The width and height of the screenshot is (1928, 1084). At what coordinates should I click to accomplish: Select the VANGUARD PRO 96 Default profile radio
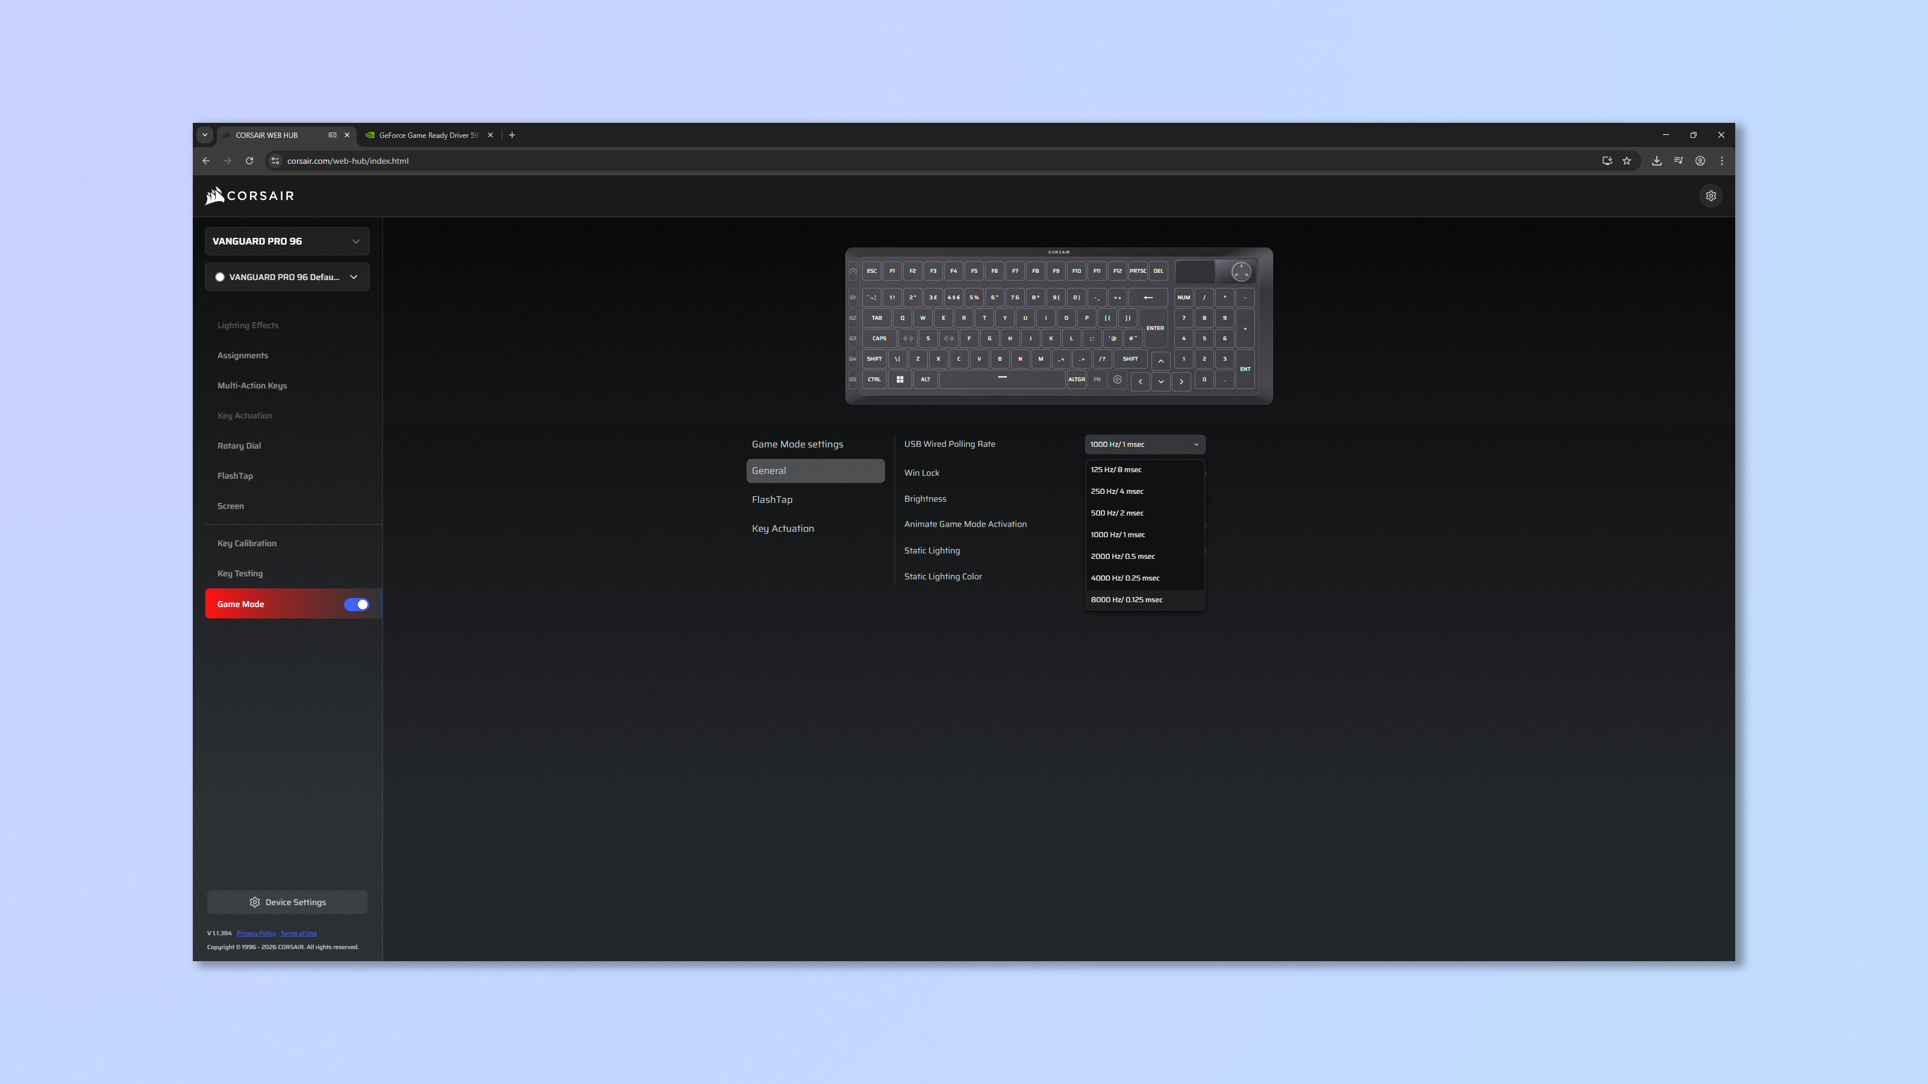220,277
